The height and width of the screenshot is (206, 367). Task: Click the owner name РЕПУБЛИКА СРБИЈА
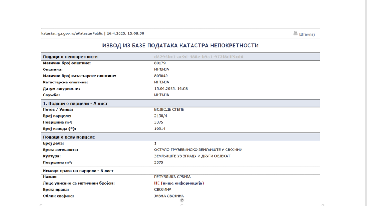click(x=172, y=177)
